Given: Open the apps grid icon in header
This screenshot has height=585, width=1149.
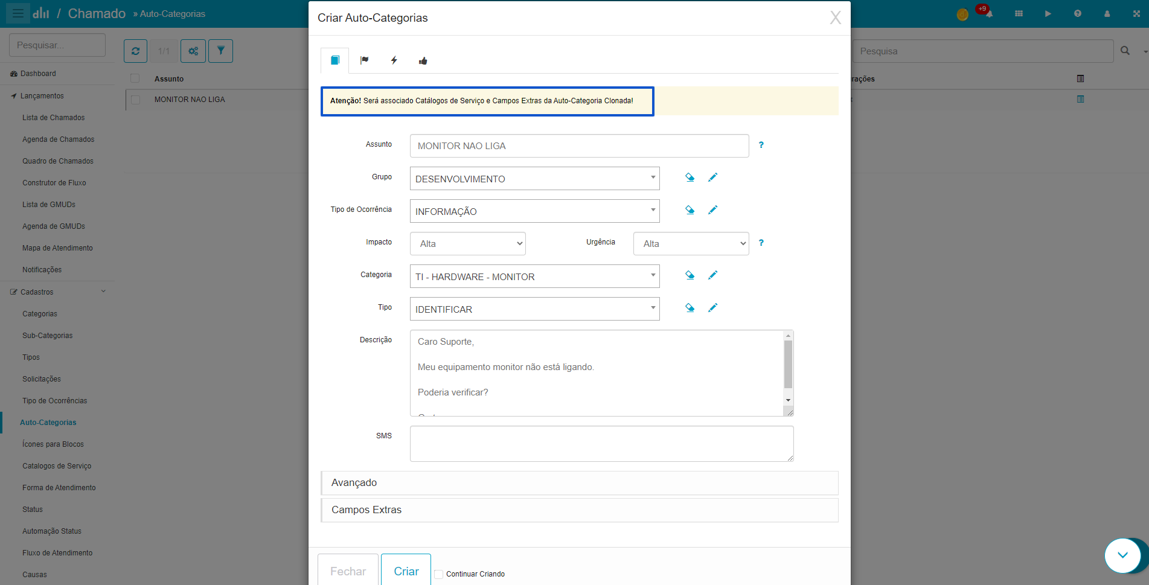Looking at the screenshot, I should pyautogui.click(x=1019, y=13).
